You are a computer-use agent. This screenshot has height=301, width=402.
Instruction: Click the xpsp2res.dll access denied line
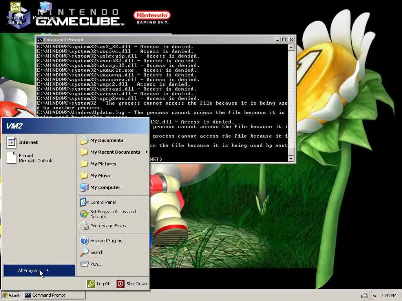tap(118, 98)
